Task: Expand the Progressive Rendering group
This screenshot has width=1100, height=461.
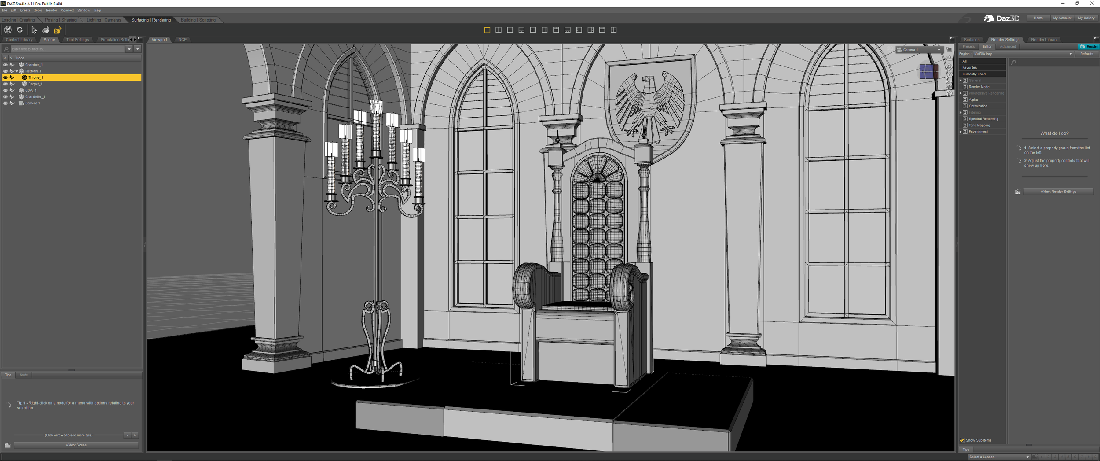Action: [961, 93]
